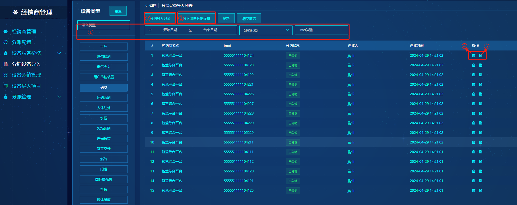This screenshot has height=205, width=517.
Task: Click the 已分销 tag in row 1
Action: [293, 56]
